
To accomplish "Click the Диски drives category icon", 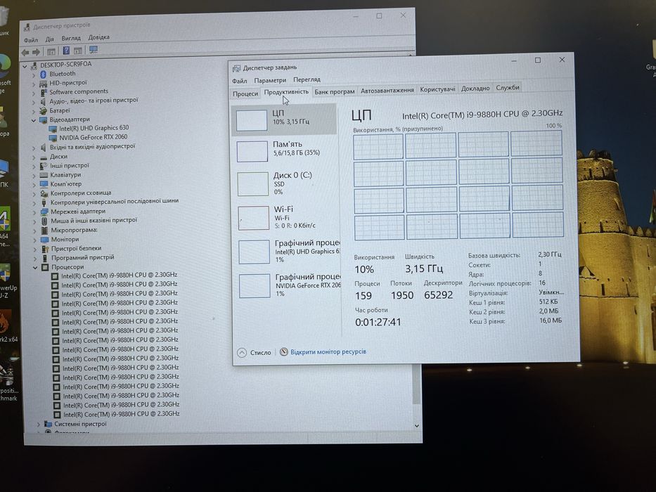I will point(44,157).
